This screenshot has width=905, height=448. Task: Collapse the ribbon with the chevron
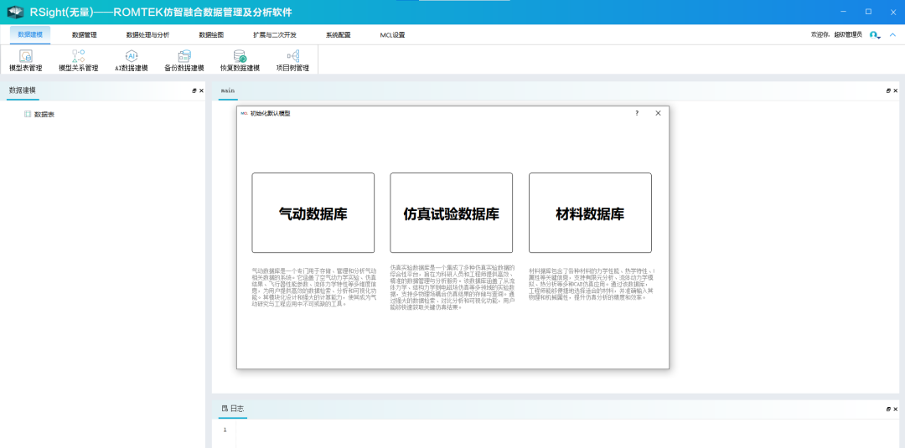892,35
